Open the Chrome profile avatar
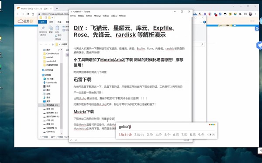 251,14
